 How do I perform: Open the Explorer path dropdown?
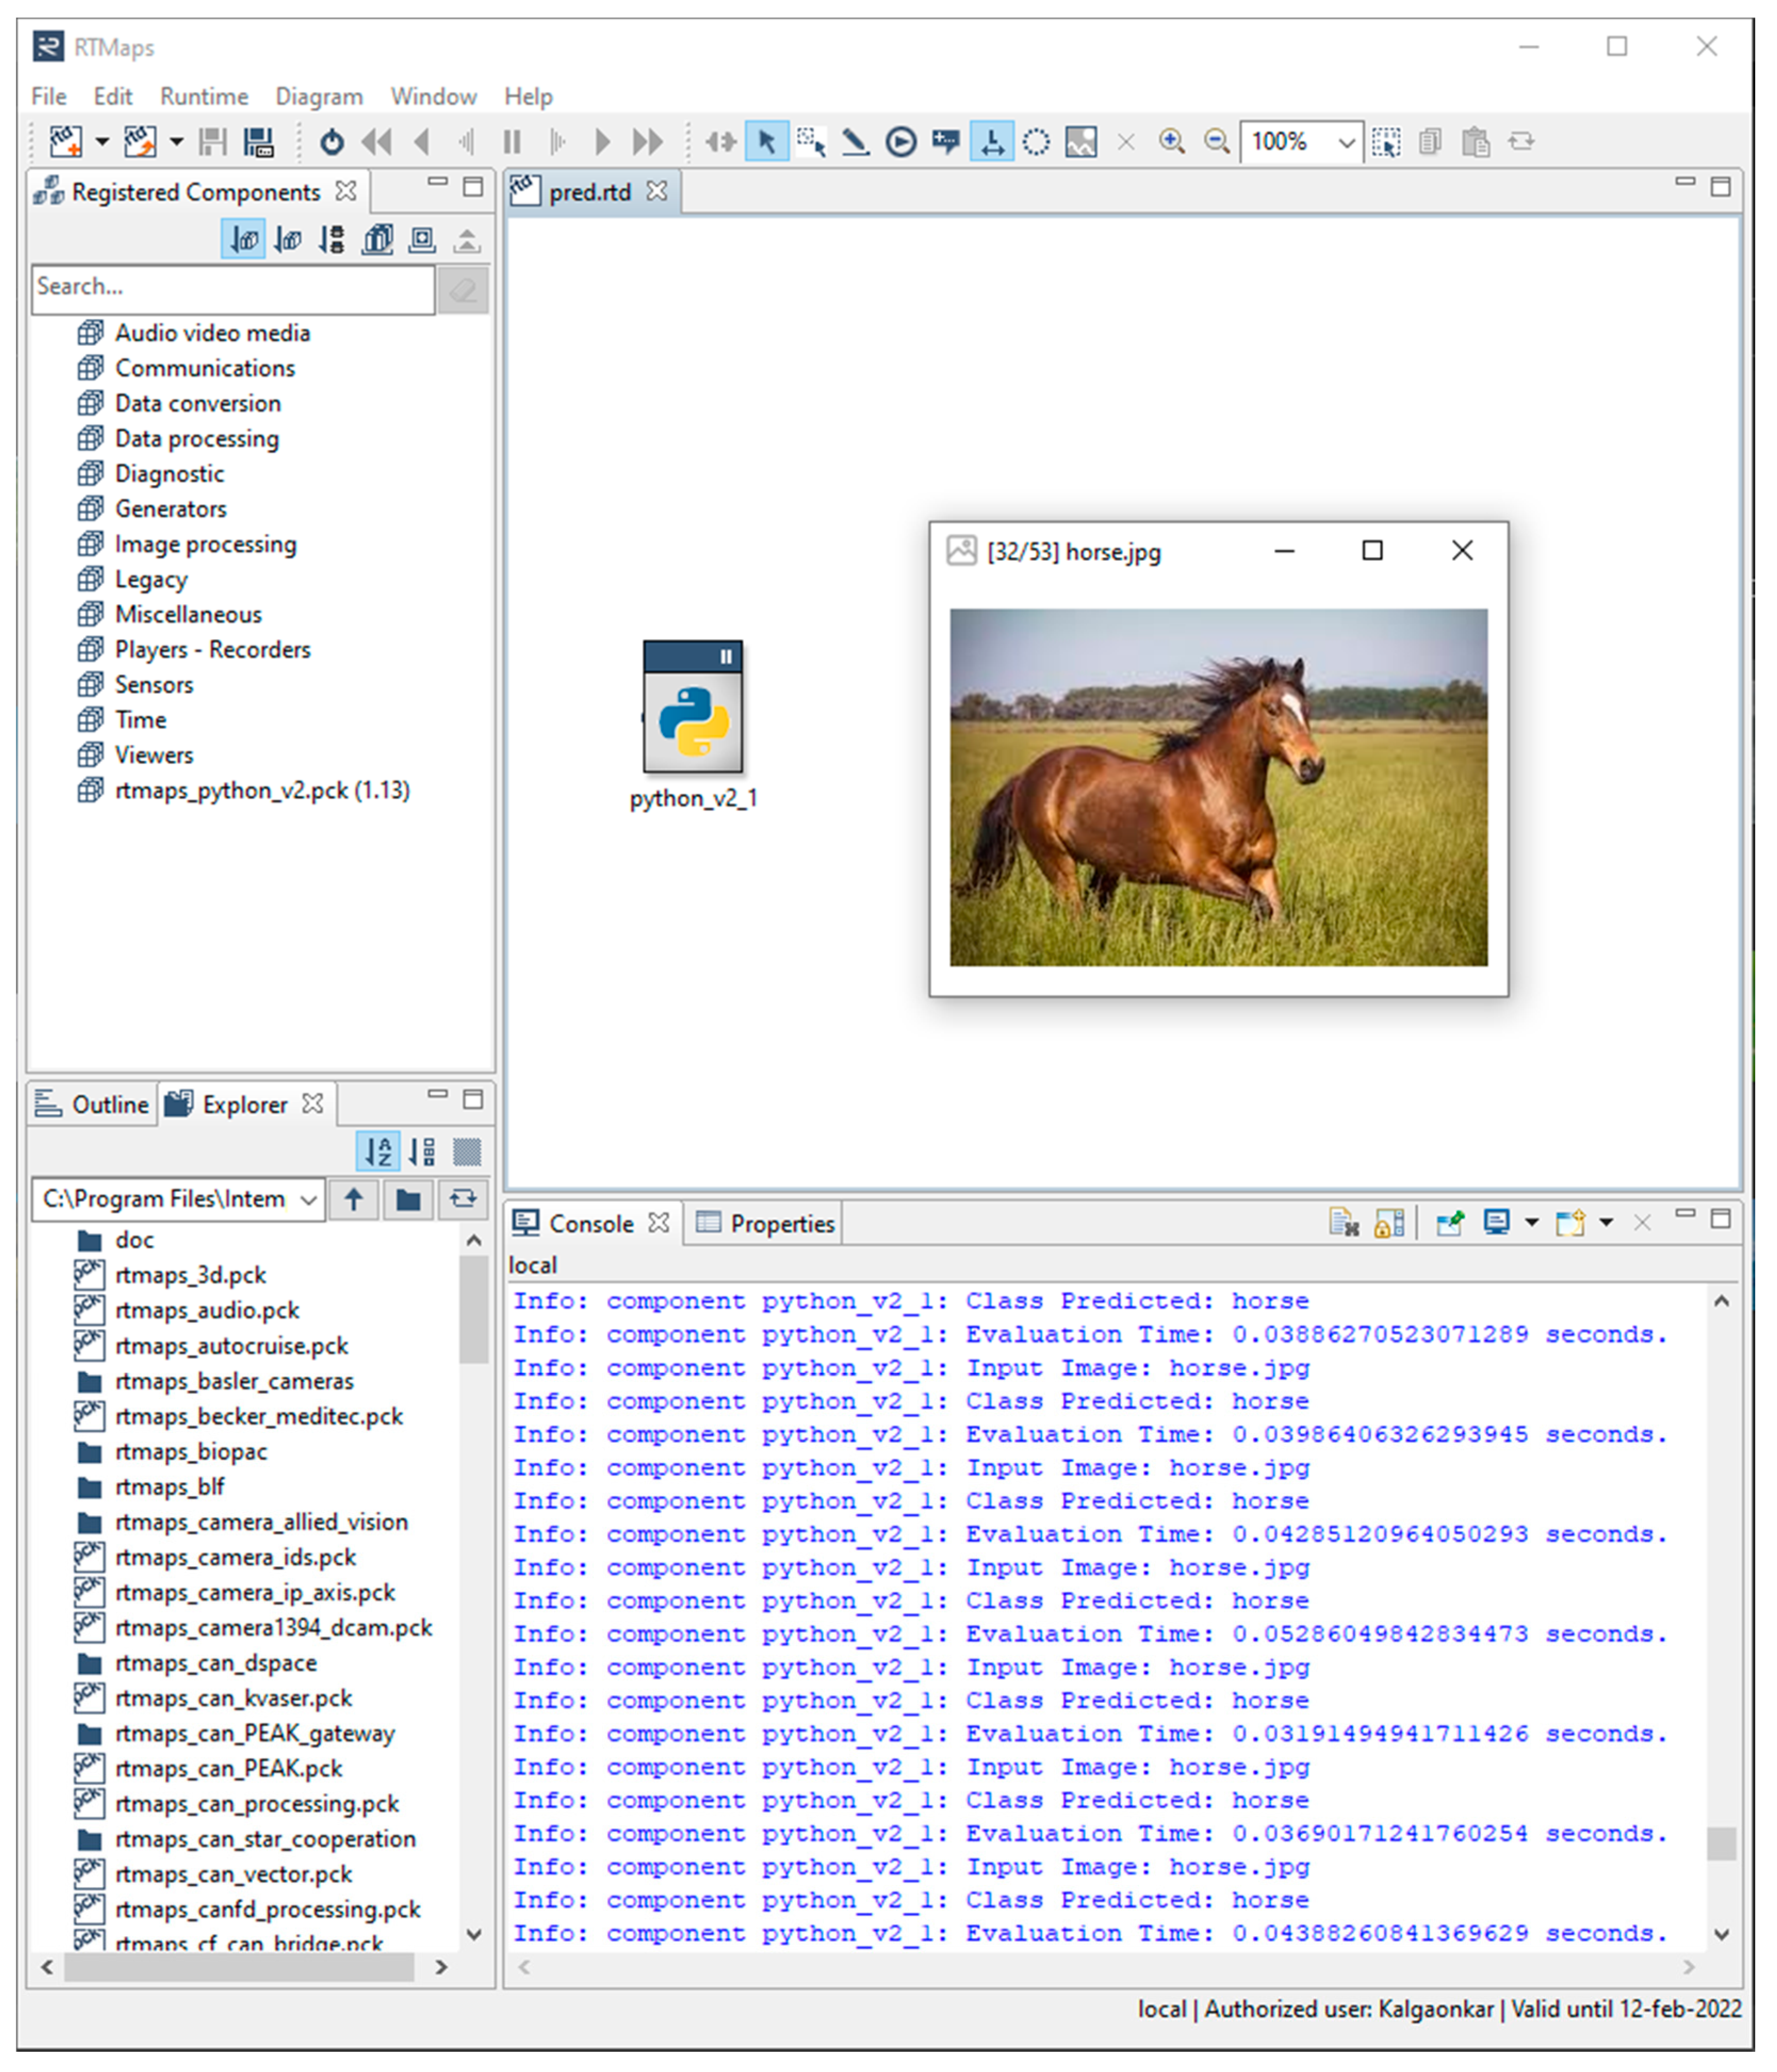[309, 1199]
